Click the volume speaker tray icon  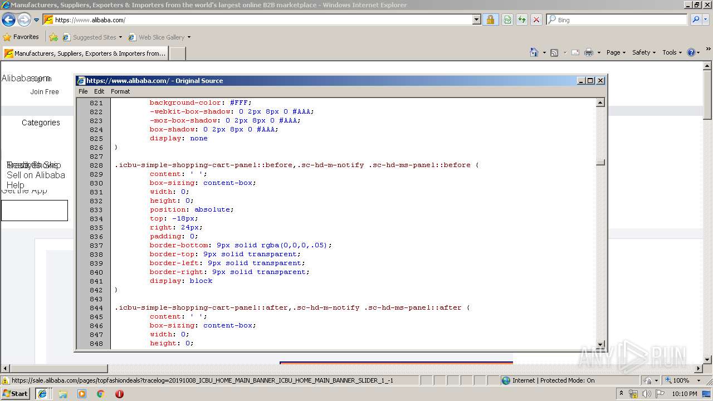tap(646, 394)
